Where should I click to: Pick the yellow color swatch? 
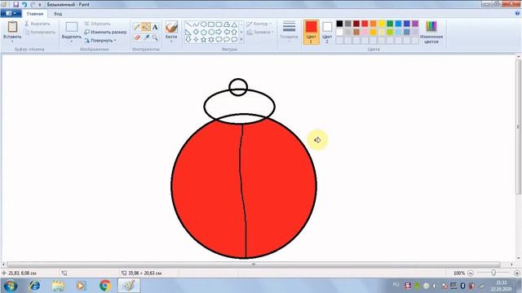pos(382,24)
